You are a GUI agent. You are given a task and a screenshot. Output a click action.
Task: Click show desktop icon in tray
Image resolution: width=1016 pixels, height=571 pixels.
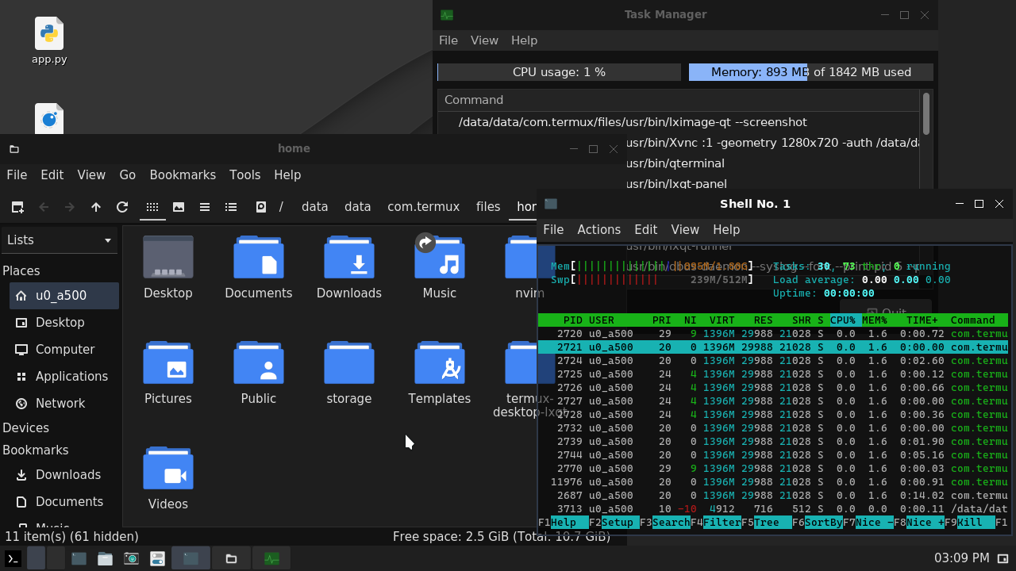coord(1003,558)
